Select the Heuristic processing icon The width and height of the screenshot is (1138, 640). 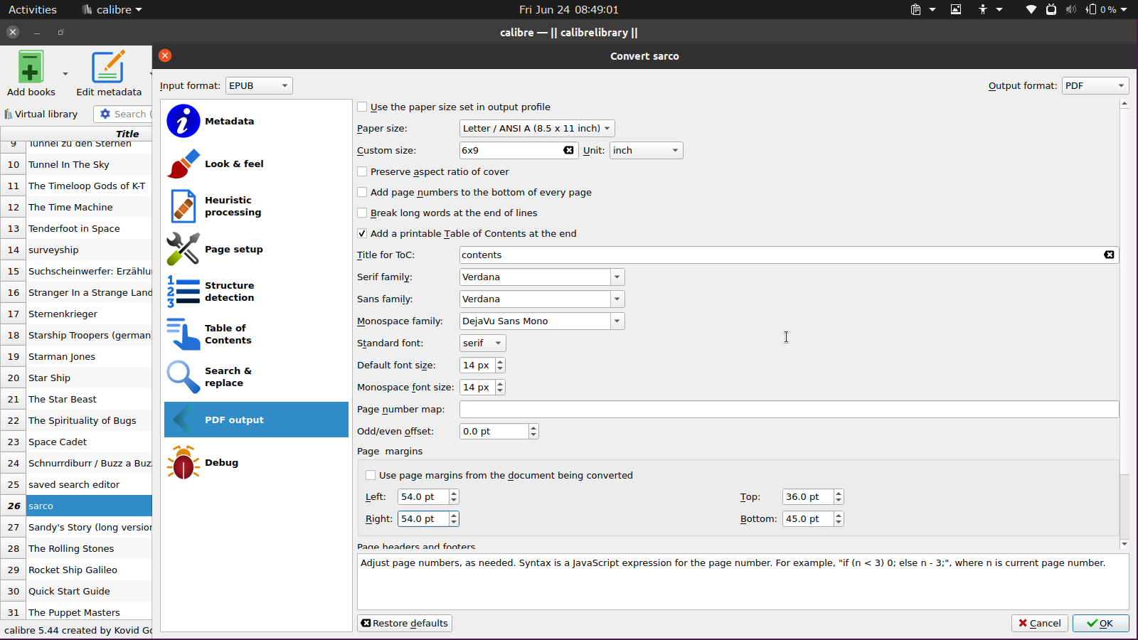pyautogui.click(x=184, y=206)
